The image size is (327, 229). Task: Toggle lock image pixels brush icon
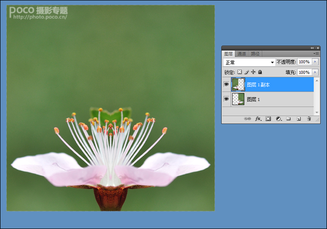click(x=247, y=72)
